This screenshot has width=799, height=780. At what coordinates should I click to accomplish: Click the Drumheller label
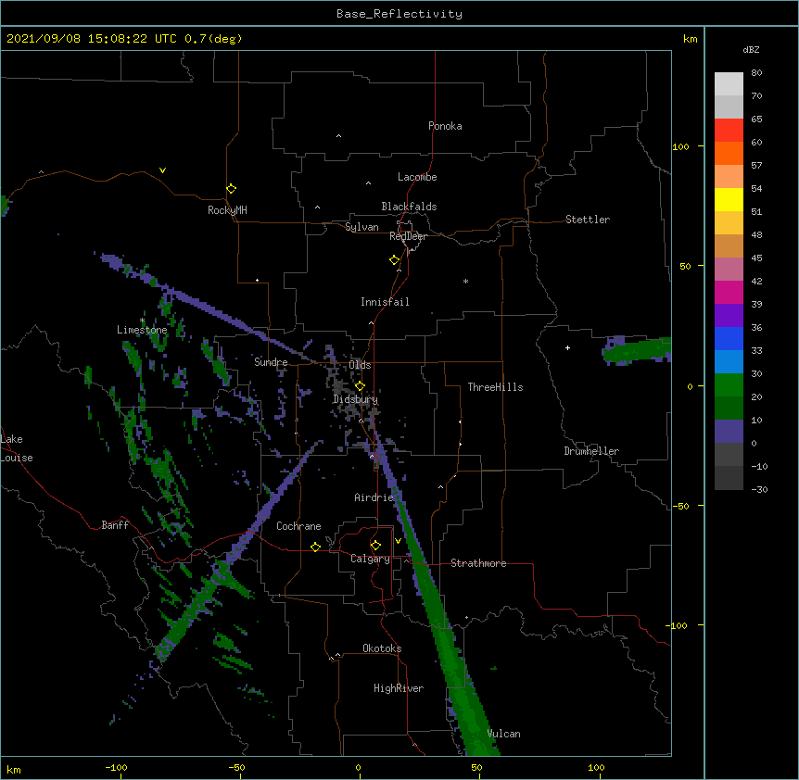click(x=591, y=451)
